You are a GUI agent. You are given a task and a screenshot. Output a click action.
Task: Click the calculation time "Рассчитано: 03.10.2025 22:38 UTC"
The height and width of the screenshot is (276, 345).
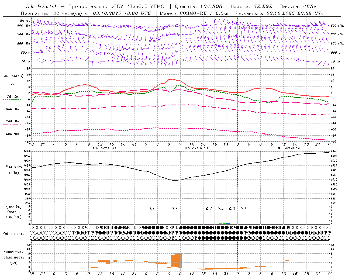280,13
